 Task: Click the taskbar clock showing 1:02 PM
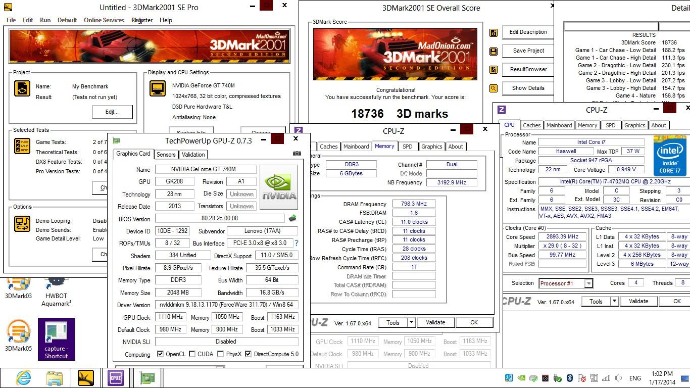point(663,374)
